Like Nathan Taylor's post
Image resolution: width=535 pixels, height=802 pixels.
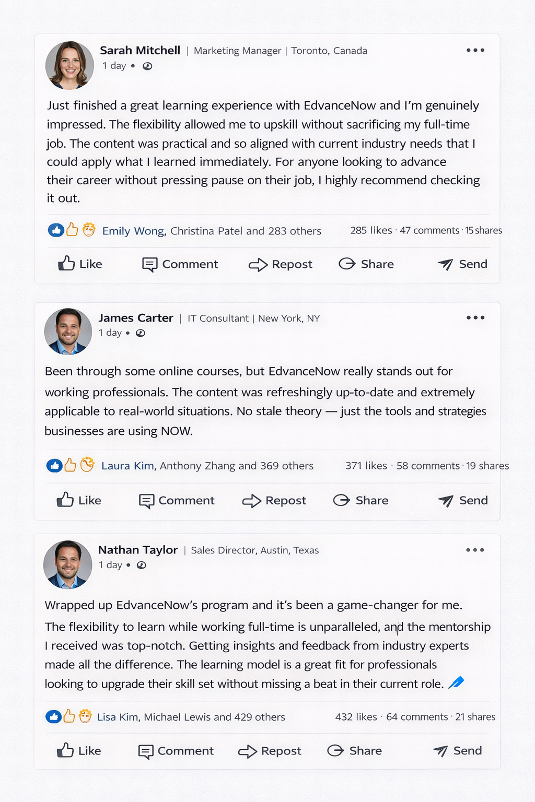79,751
